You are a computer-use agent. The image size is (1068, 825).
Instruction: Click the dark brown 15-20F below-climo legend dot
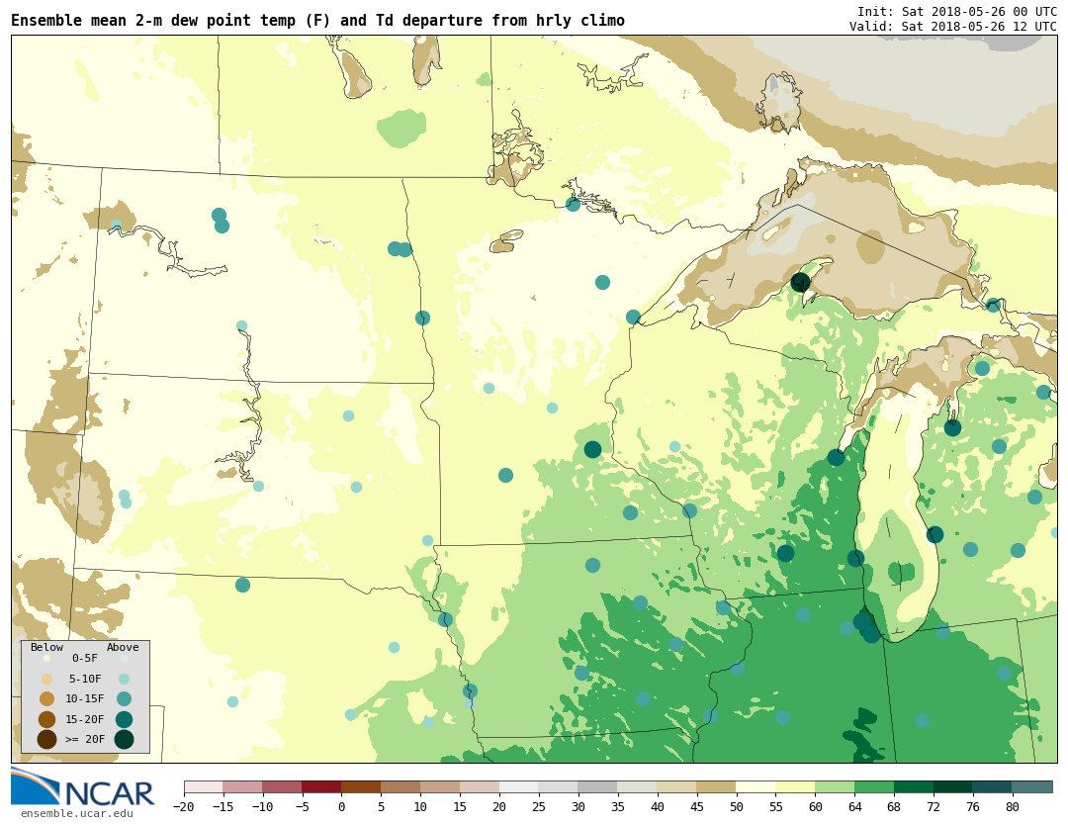click(46, 719)
